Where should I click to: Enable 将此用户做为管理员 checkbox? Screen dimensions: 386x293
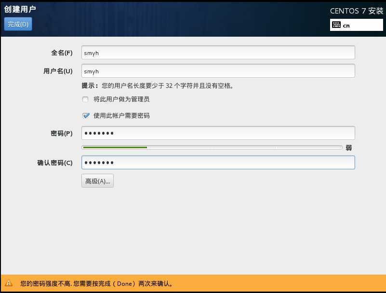click(85, 99)
